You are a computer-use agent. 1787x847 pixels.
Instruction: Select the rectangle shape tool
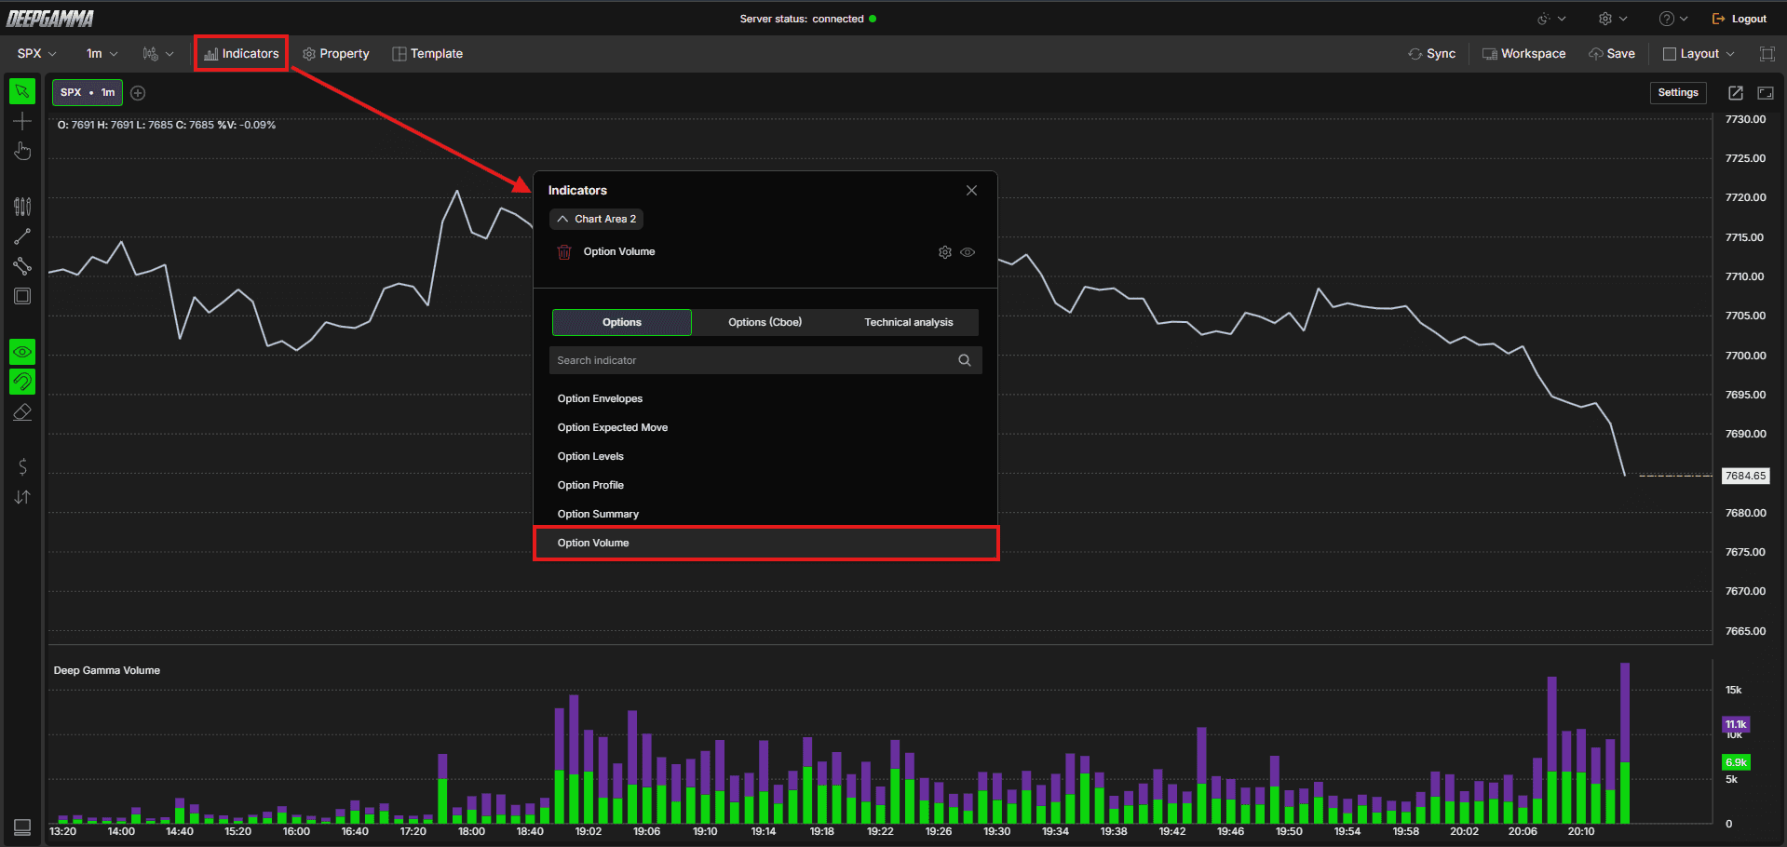[x=22, y=296]
